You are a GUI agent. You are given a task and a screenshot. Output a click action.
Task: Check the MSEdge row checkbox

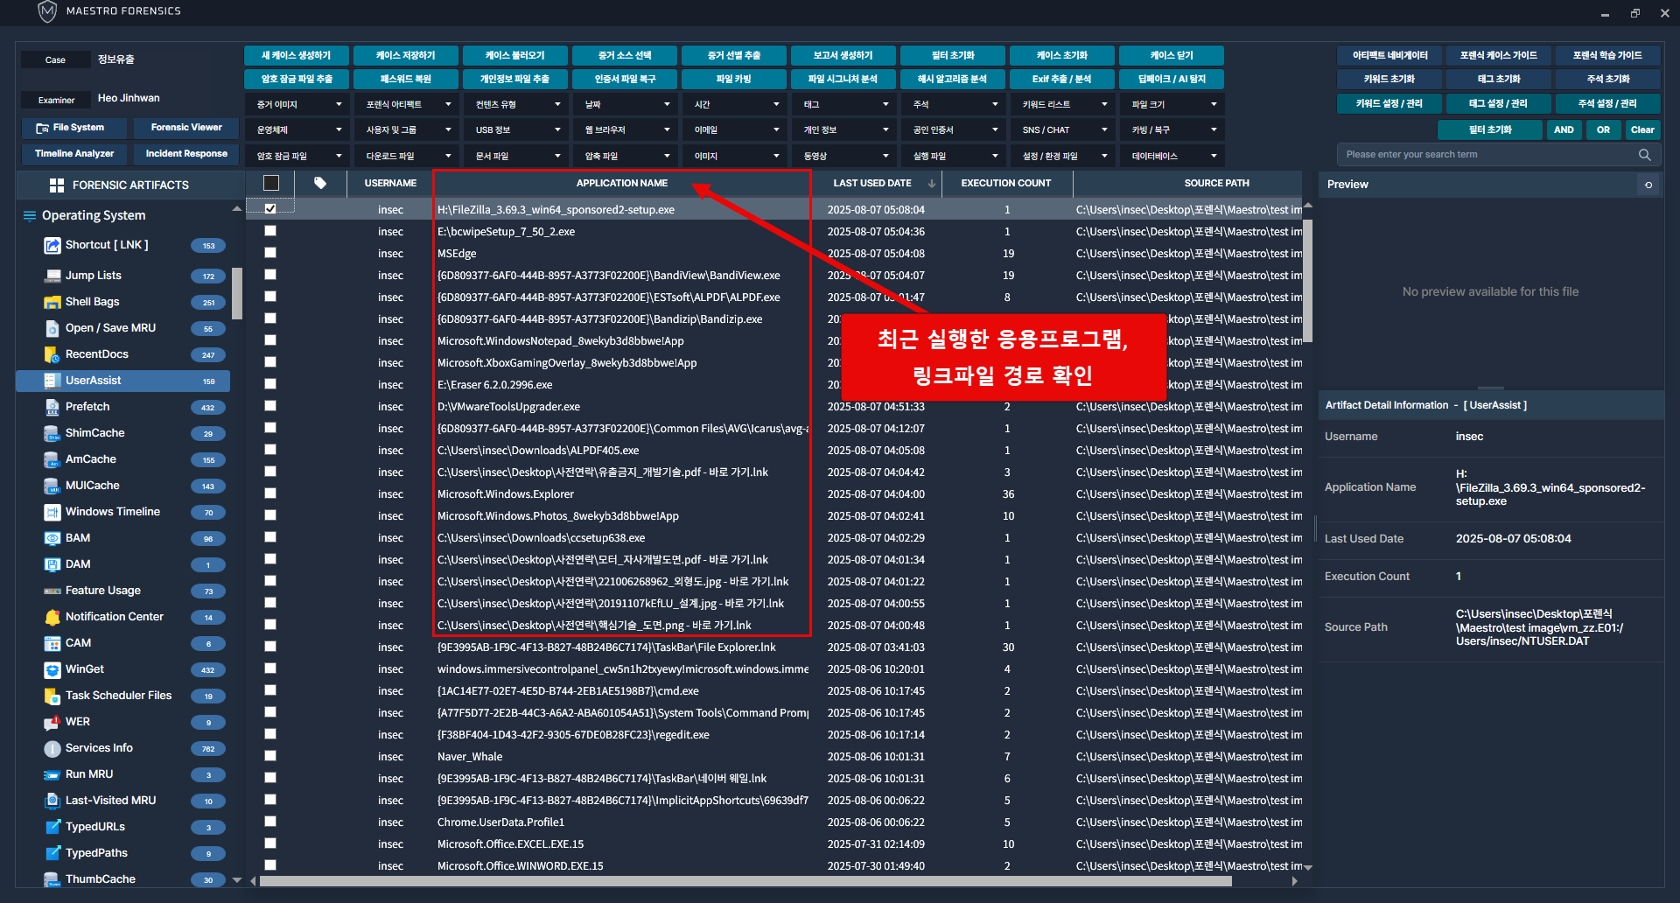tap(270, 253)
